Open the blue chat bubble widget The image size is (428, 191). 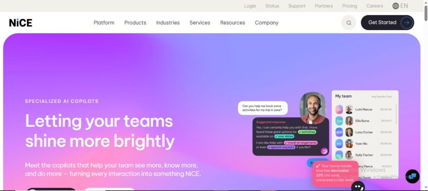tap(412, 176)
